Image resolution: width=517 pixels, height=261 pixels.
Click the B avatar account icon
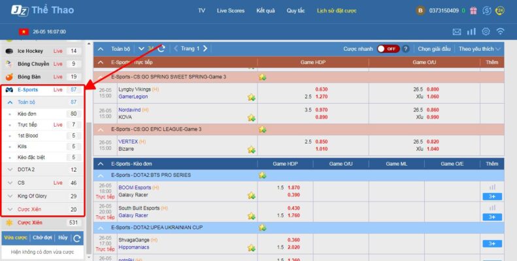(x=420, y=10)
